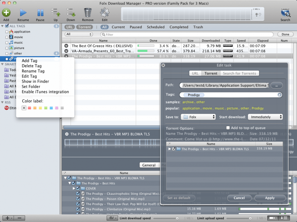The width and height of the screenshot is (297, 222).
Task: Check the application tag checkbox
Action: click(x=7, y=32)
